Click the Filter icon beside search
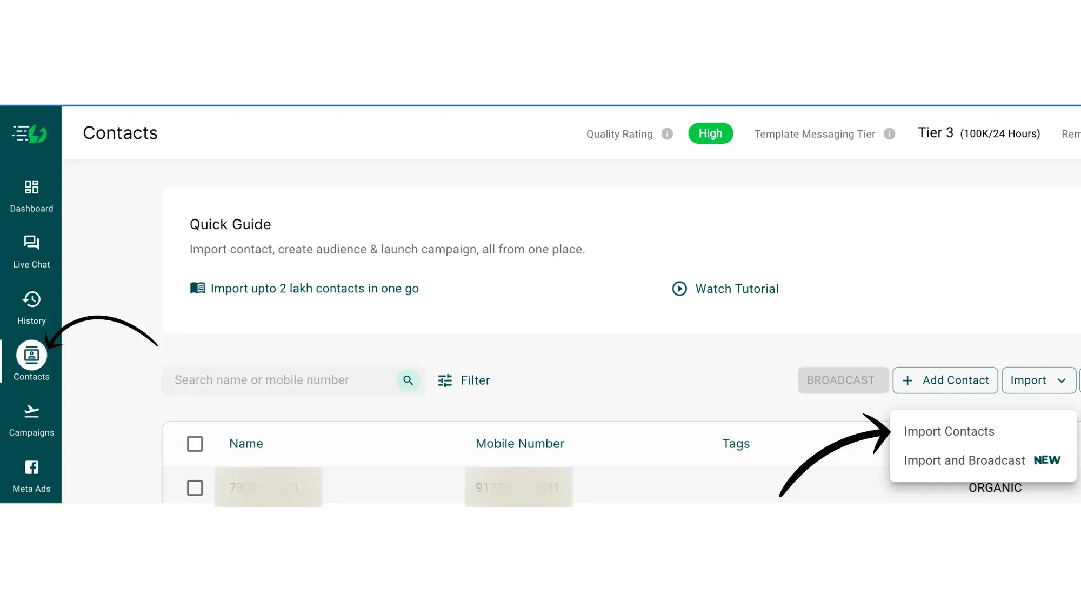The image size is (1081, 608). 444,380
